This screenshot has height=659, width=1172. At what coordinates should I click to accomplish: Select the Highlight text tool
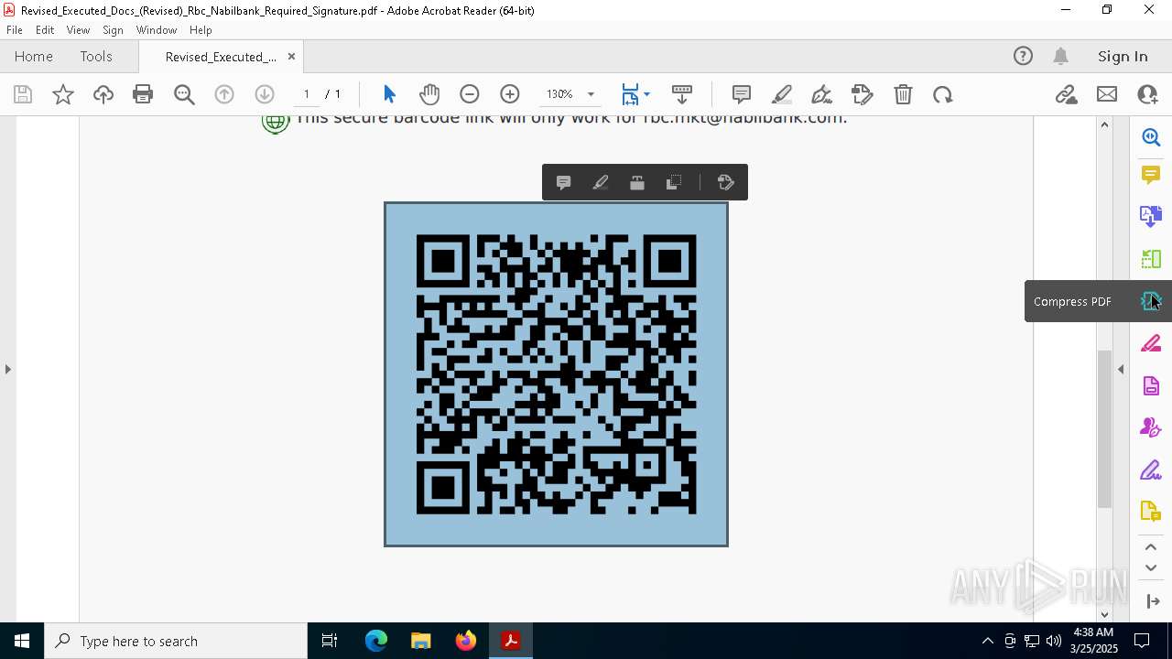coord(782,94)
